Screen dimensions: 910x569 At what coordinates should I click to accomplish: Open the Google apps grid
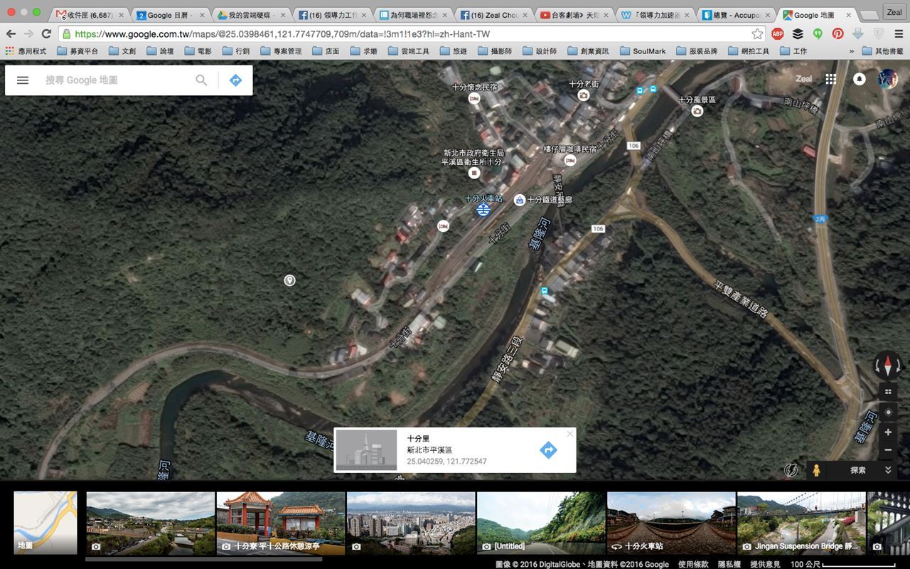pos(830,79)
